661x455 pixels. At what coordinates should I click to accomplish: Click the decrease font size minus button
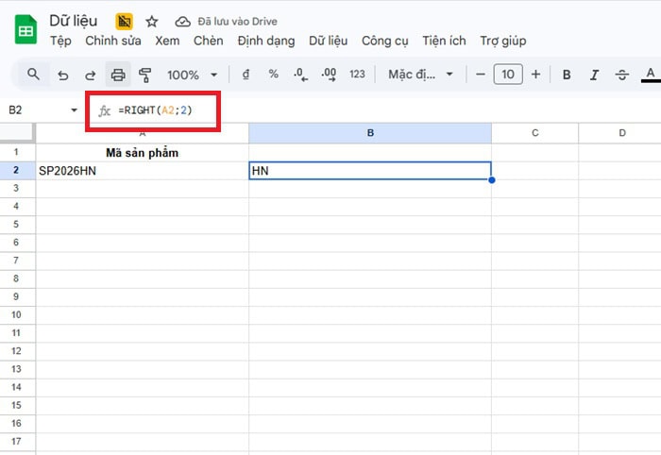coord(481,75)
